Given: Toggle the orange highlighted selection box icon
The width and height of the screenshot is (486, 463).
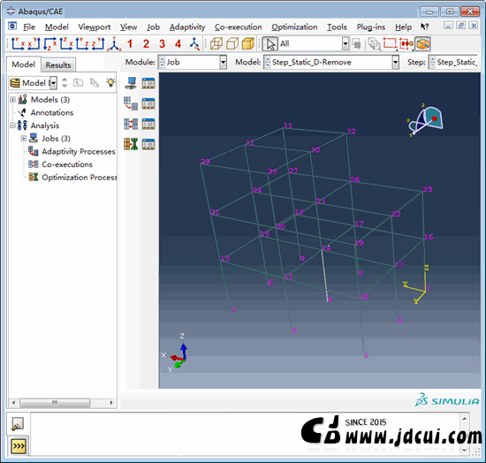Looking at the screenshot, I should tap(422, 44).
